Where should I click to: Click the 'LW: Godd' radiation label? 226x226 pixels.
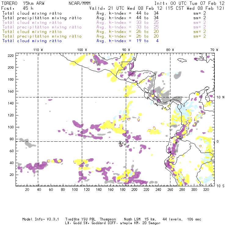point(73,223)
